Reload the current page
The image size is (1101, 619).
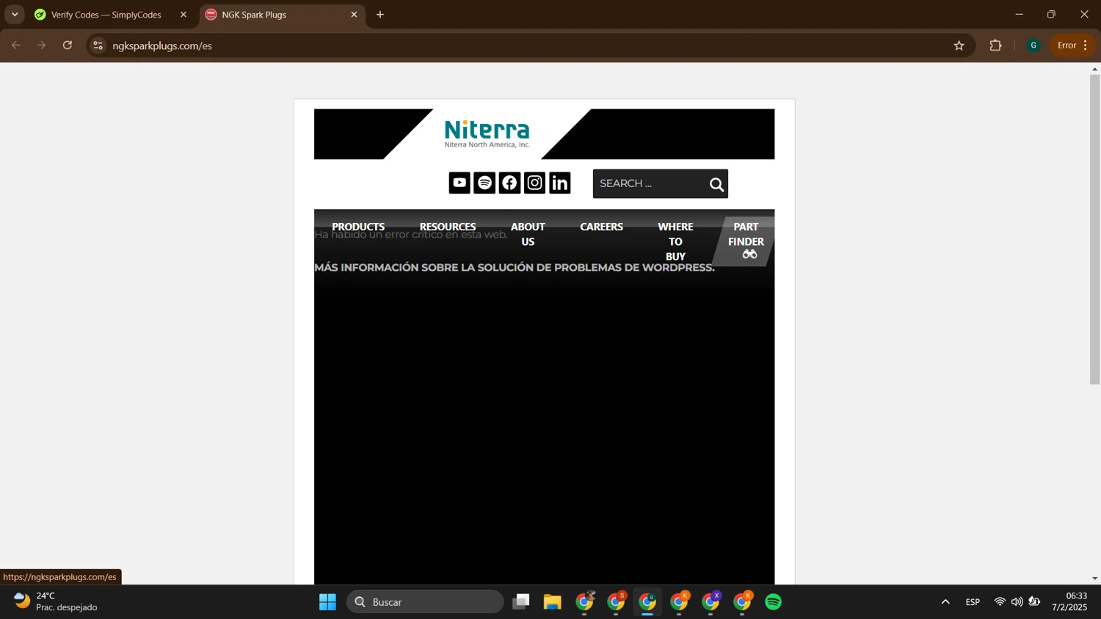tap(68, 45)
